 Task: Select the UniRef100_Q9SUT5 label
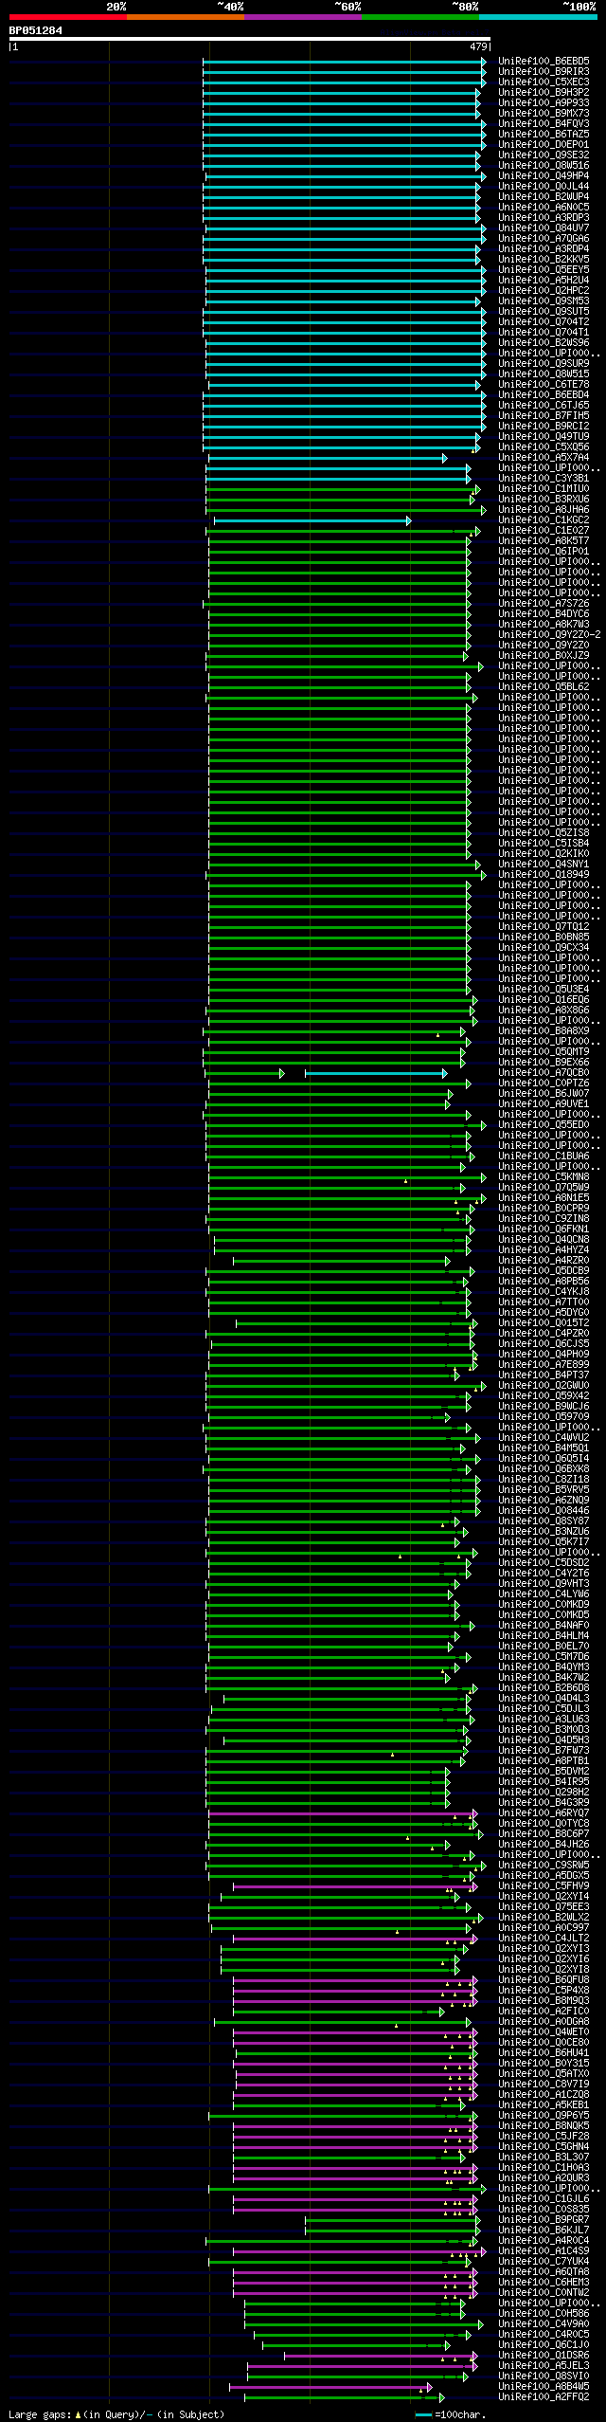544,312
